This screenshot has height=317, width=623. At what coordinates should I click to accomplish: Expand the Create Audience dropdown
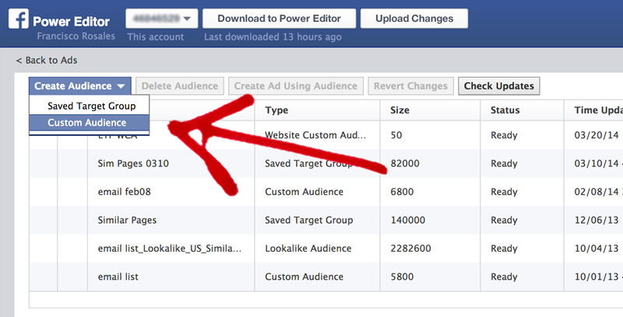[80, 86]
